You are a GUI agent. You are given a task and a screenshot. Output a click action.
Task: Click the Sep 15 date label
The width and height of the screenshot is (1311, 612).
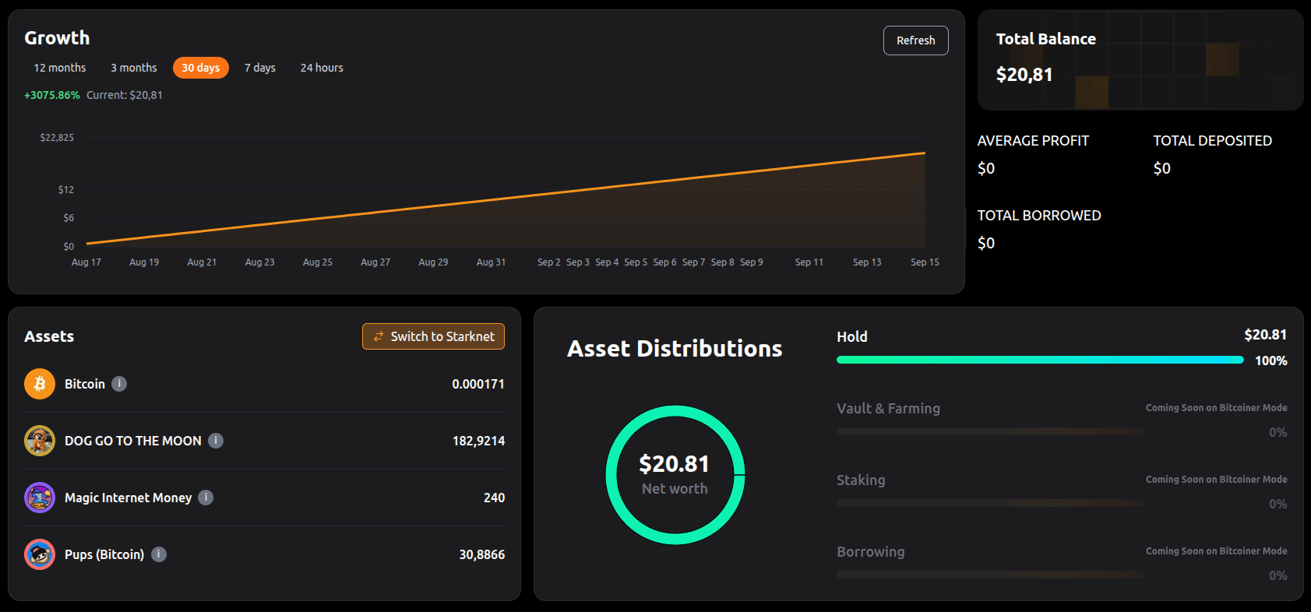pyautogui.click(x=925, y=262)
